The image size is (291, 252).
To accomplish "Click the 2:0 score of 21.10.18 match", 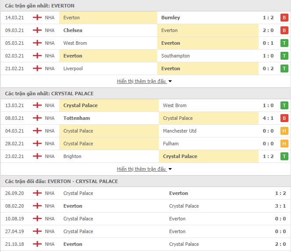I will pos(280,244).
